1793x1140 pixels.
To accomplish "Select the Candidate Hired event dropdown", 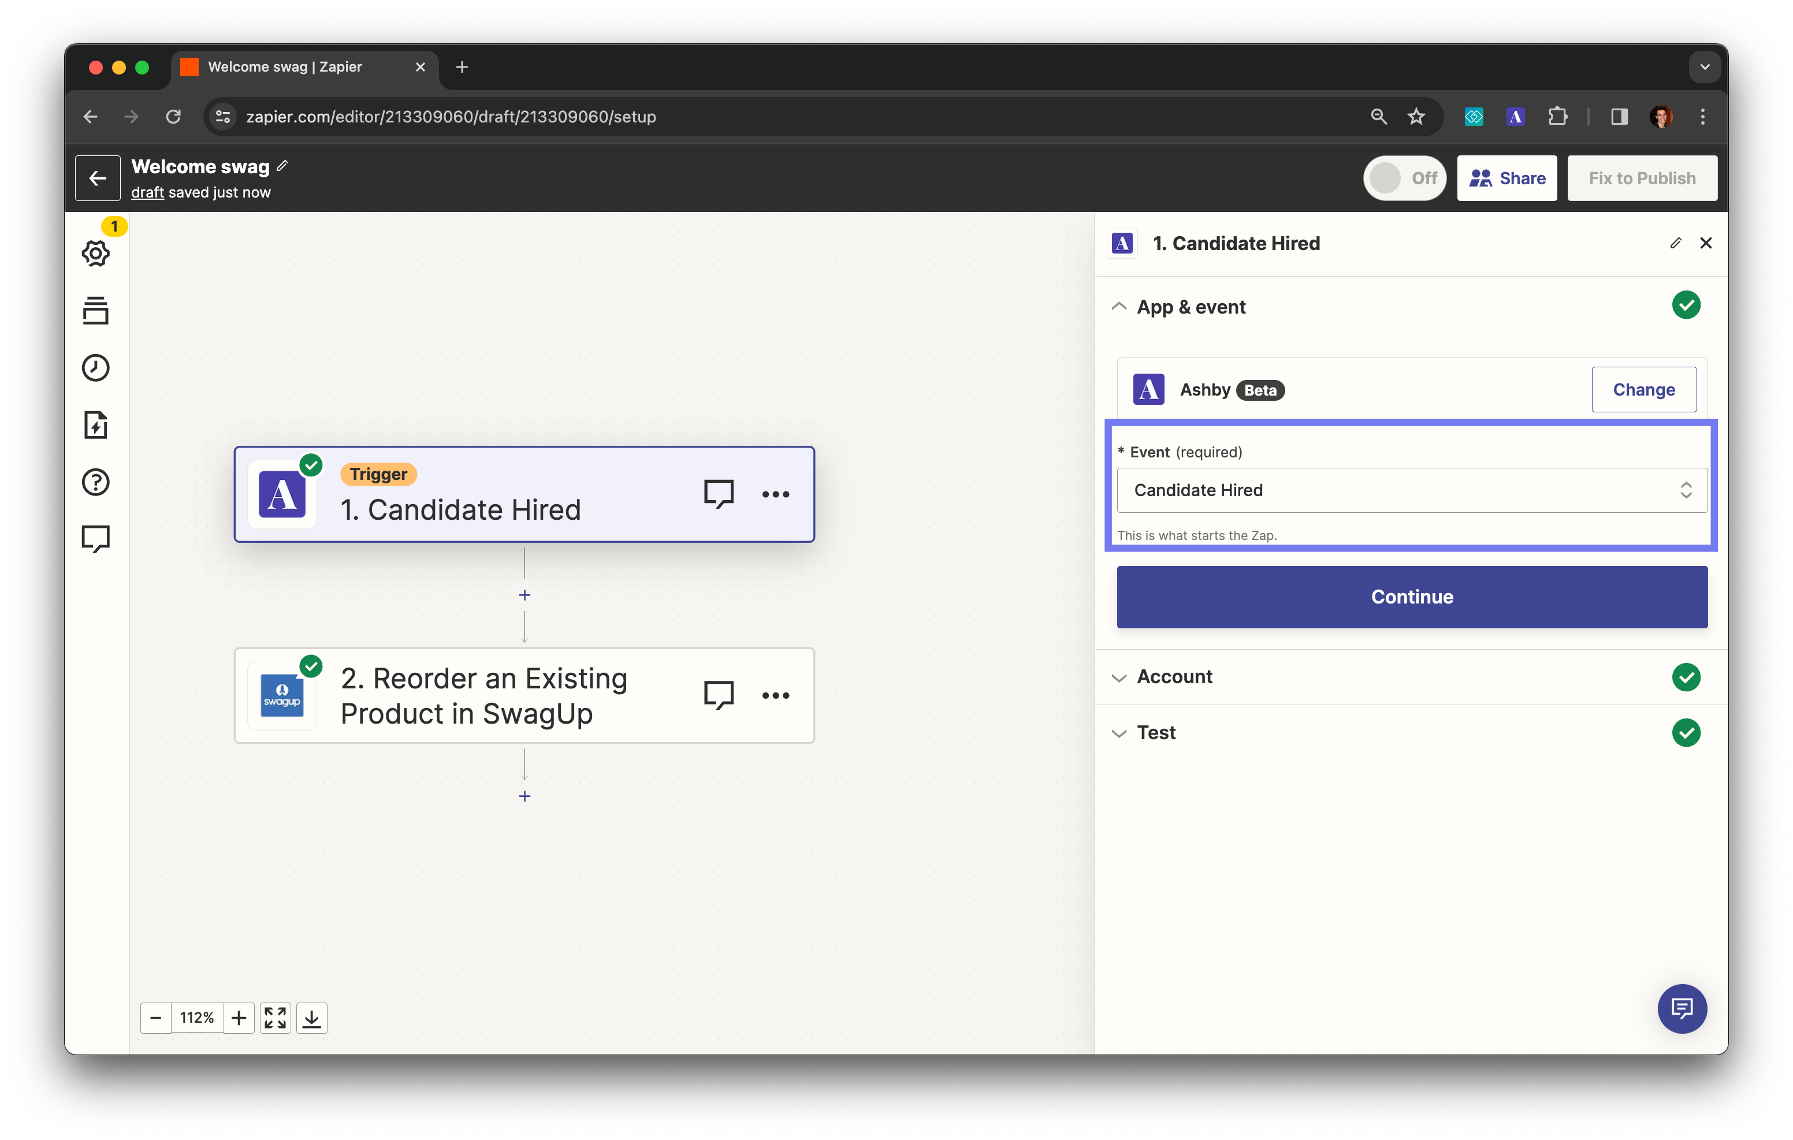I will [x=1411, y=490].
